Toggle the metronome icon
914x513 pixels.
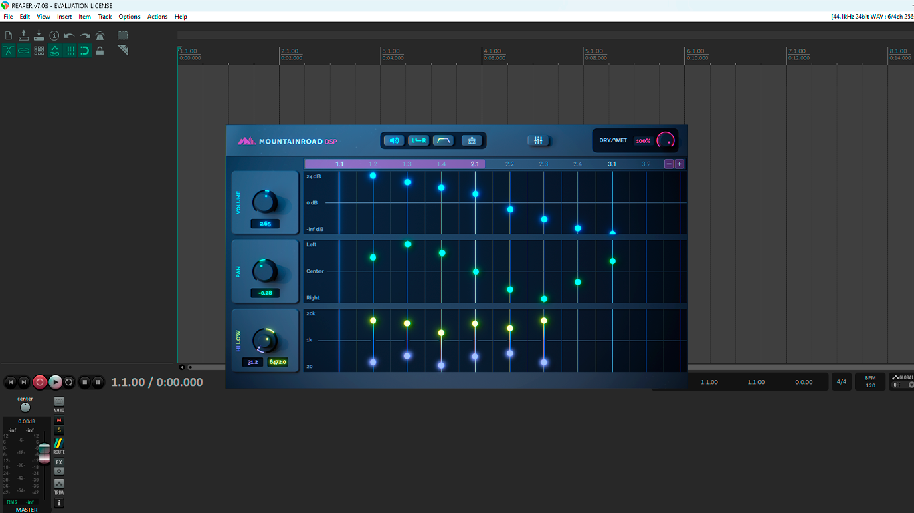pyautogui.click(x=100, y=35)
